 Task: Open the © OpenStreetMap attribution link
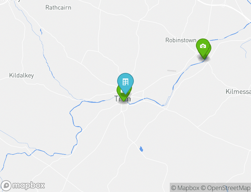pos(225,188)
